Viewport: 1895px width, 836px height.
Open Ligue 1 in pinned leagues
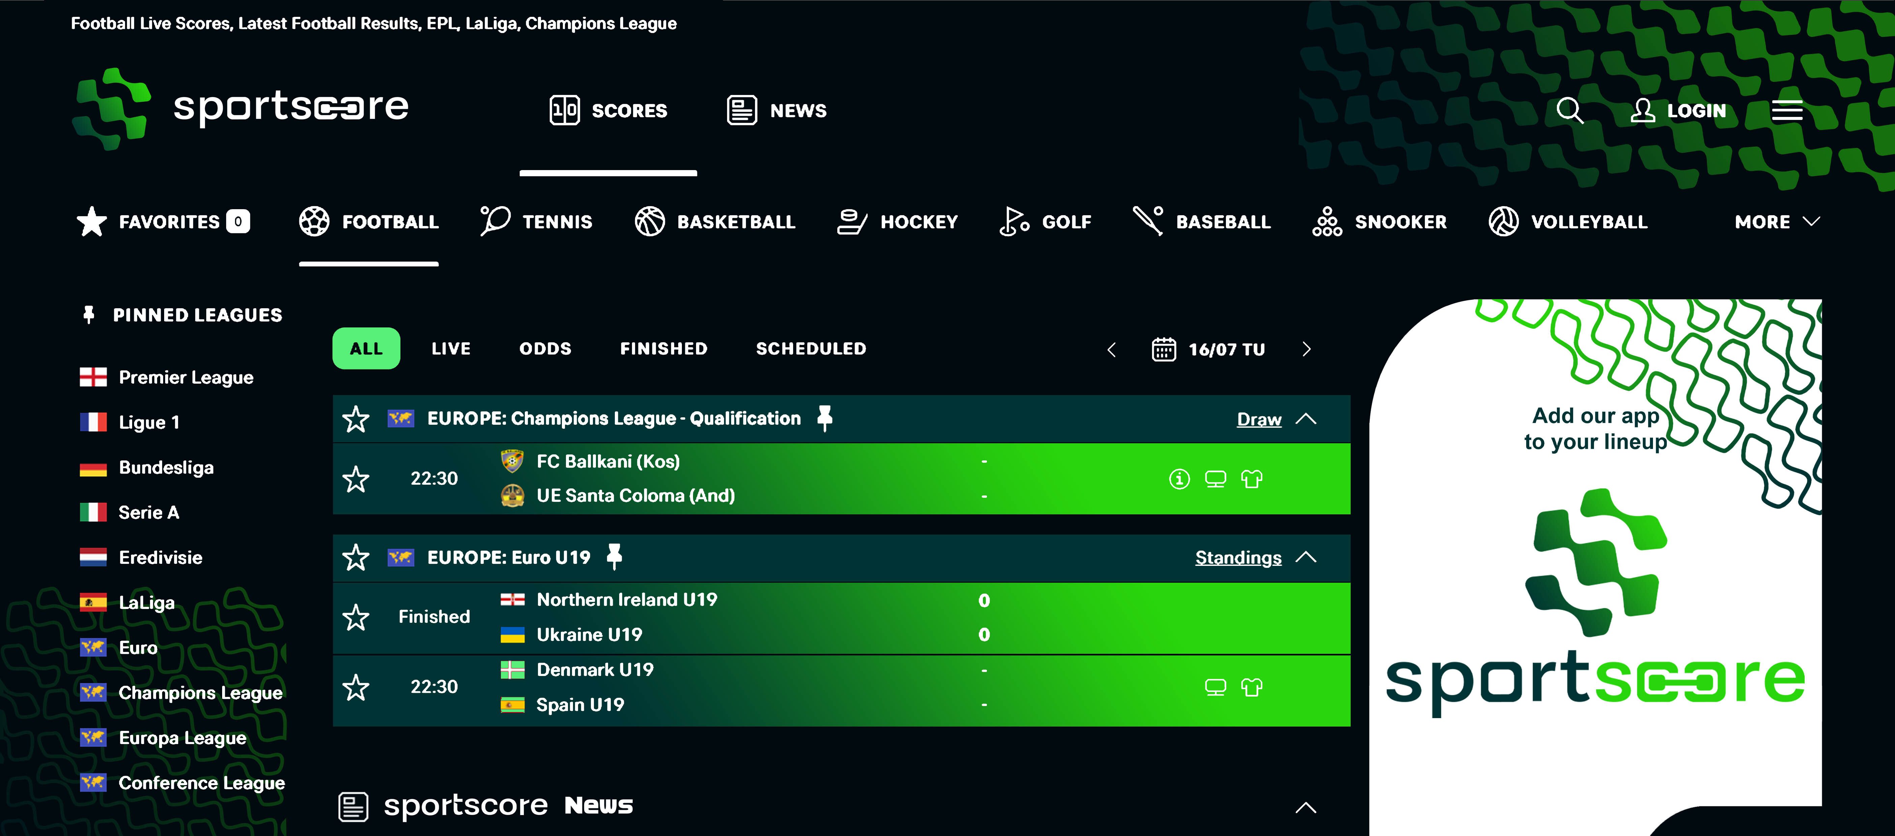[x=129, y=422]
